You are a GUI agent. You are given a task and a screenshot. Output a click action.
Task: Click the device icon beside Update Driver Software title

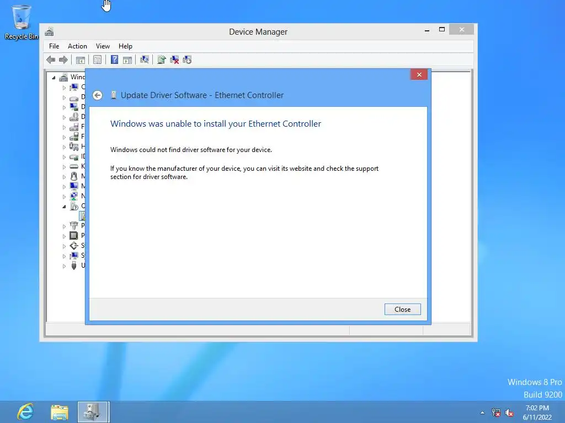tap(114, 95)
